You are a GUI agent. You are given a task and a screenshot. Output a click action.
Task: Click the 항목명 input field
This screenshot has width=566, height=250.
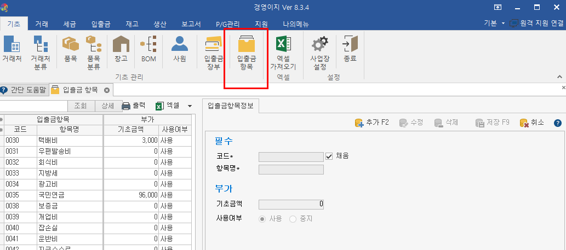291,170
